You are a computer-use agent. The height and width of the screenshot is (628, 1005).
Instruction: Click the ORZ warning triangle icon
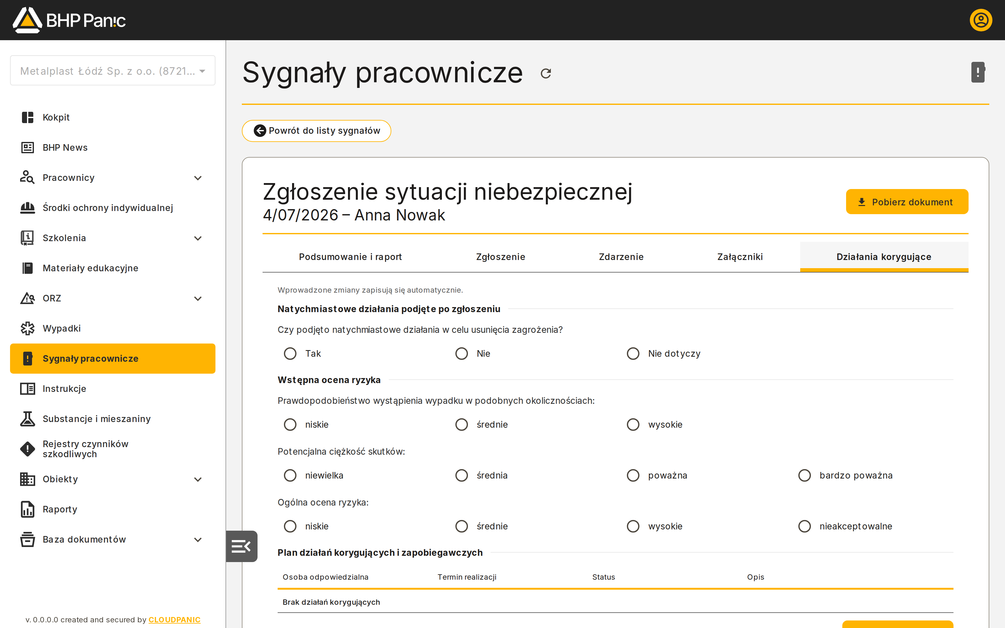[x=27, y=298]
